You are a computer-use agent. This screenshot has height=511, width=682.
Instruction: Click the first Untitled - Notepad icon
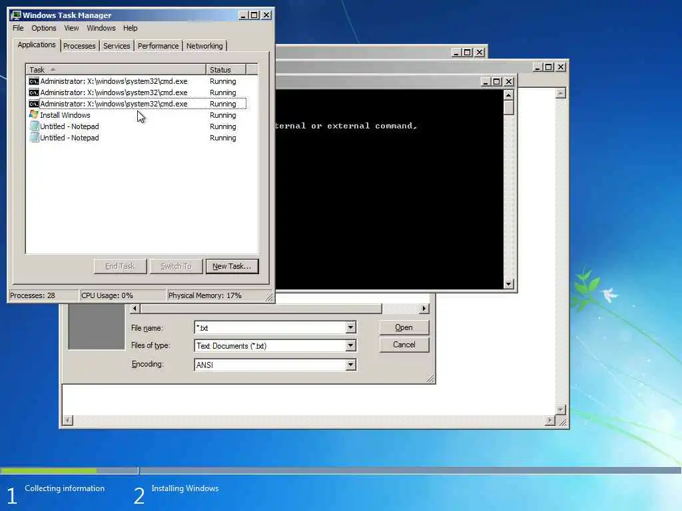click(34, 126)
